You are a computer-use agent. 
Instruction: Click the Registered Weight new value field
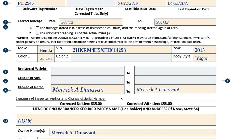coord(175,71)
